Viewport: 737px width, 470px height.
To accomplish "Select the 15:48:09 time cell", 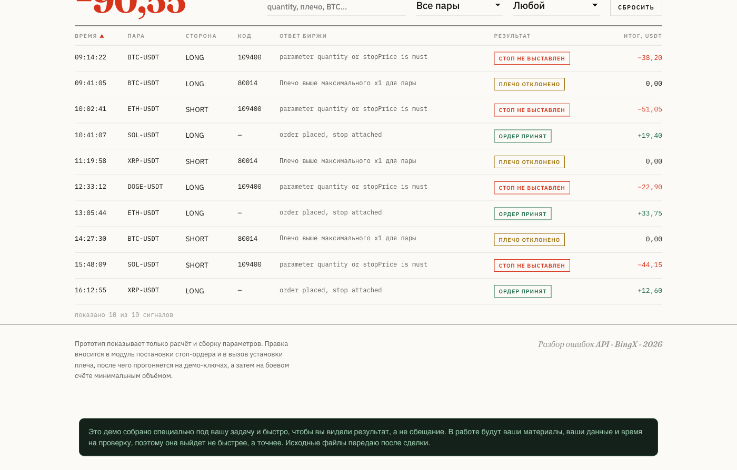I will (91, 264).
